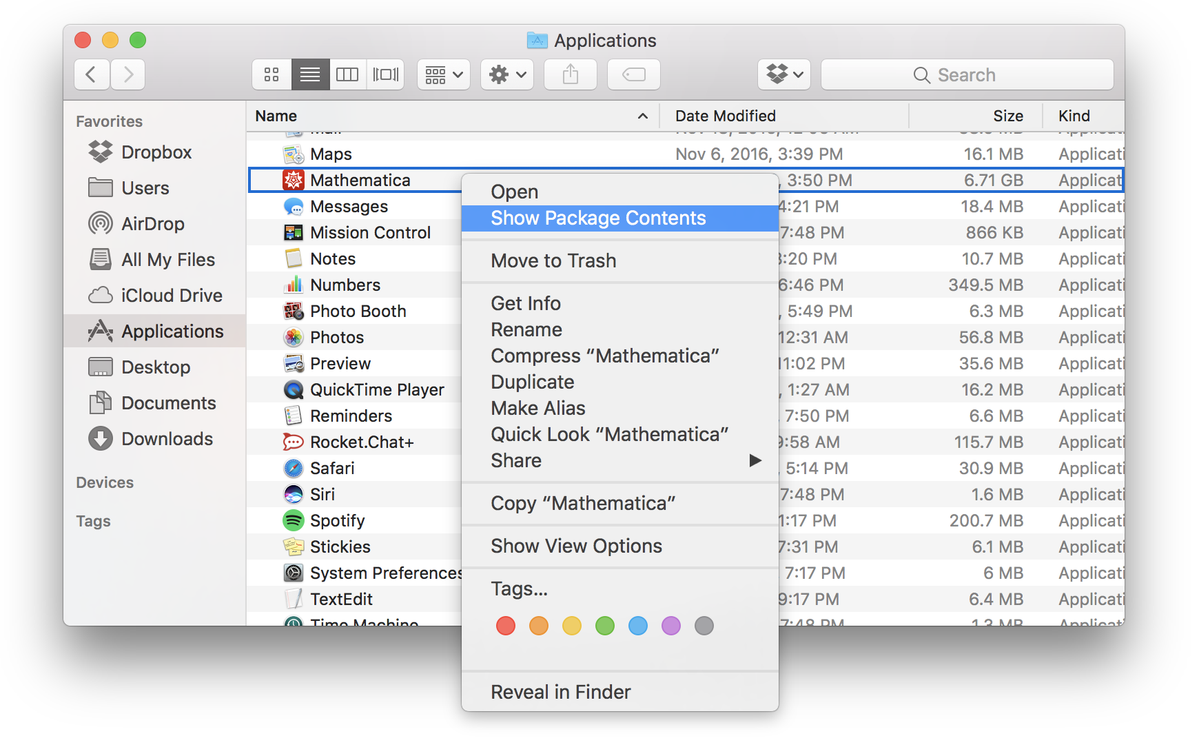The height and width of the screenshot is (747, 1199).
Task: Choose Copy "Mathematica"
Action: [x=620, y=504]
